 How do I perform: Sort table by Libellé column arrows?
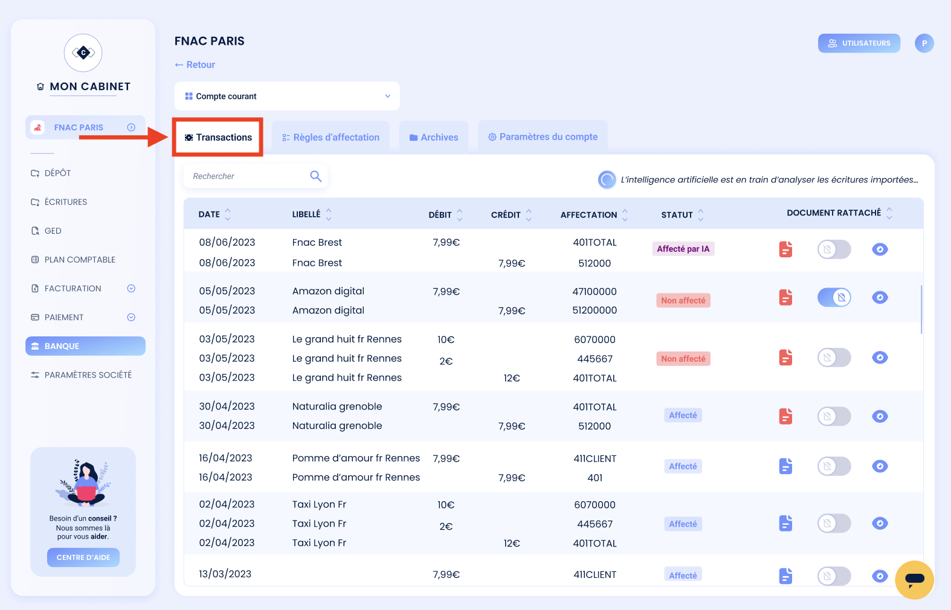point(329,214)
